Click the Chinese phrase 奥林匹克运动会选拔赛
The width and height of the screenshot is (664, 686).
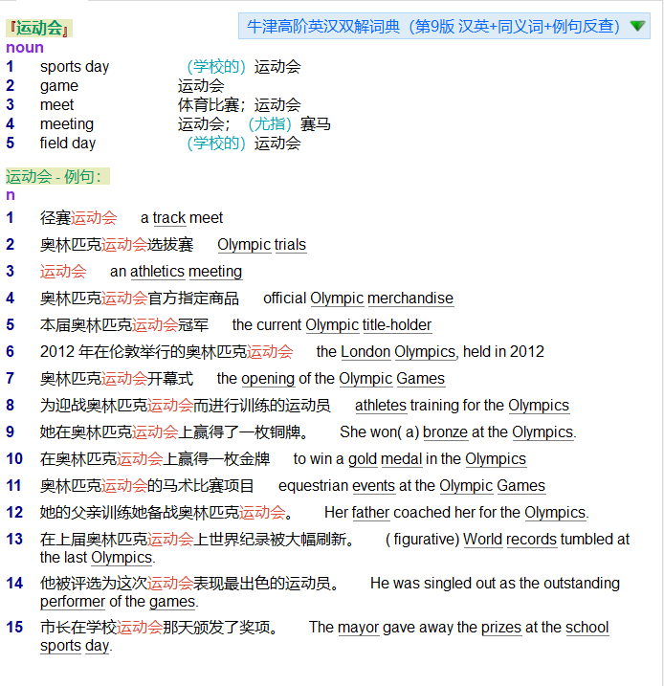[x=117, y=245]
